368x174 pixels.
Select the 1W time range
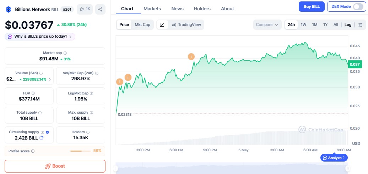303,25
